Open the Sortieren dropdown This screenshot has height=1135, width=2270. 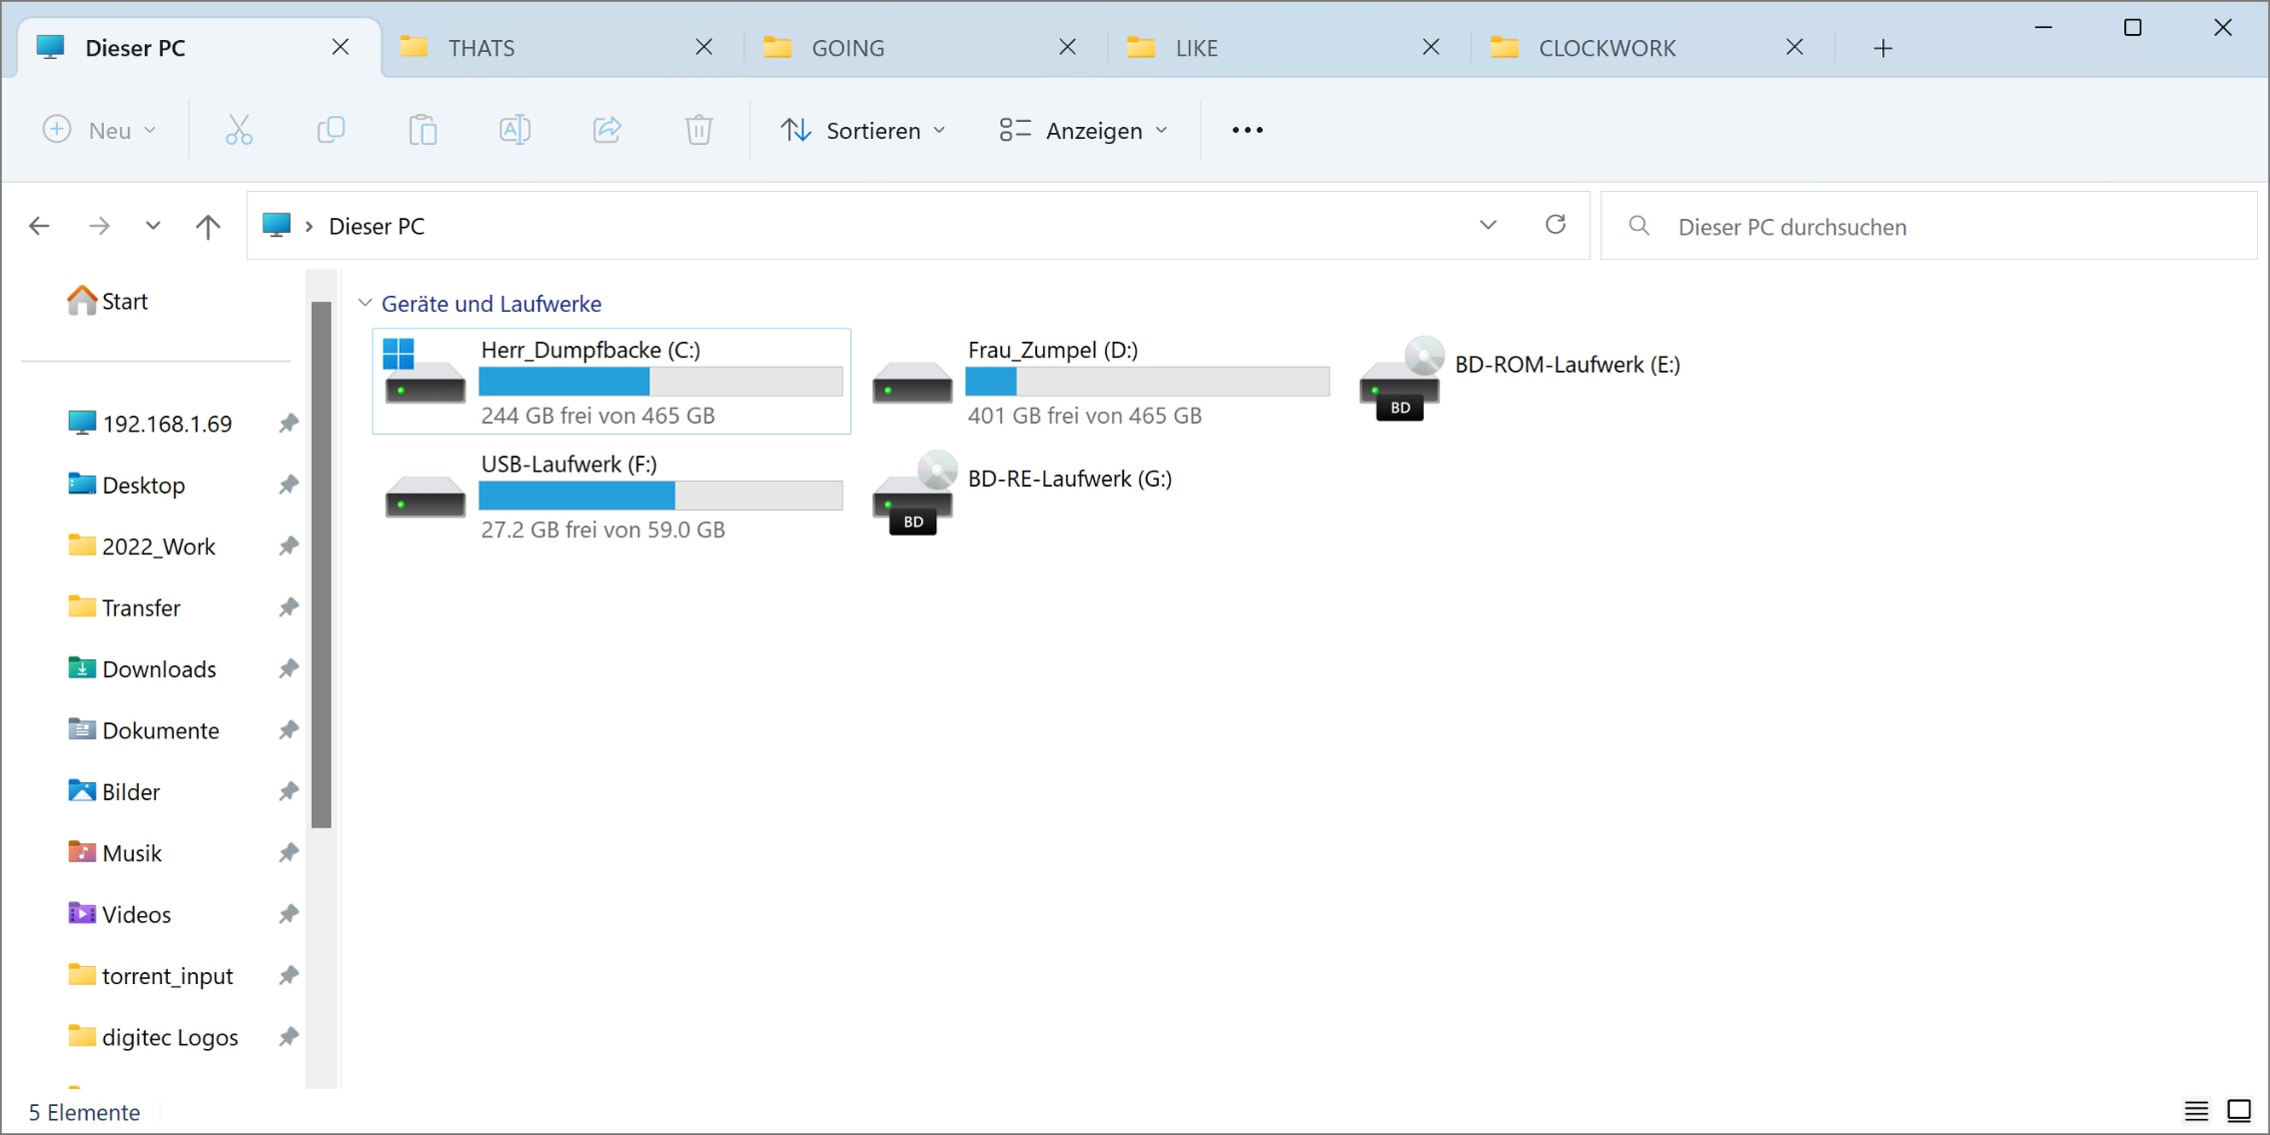pos(863,130)
